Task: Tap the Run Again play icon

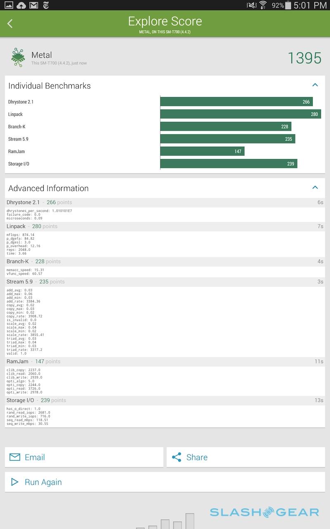Action: click(15, 482)
